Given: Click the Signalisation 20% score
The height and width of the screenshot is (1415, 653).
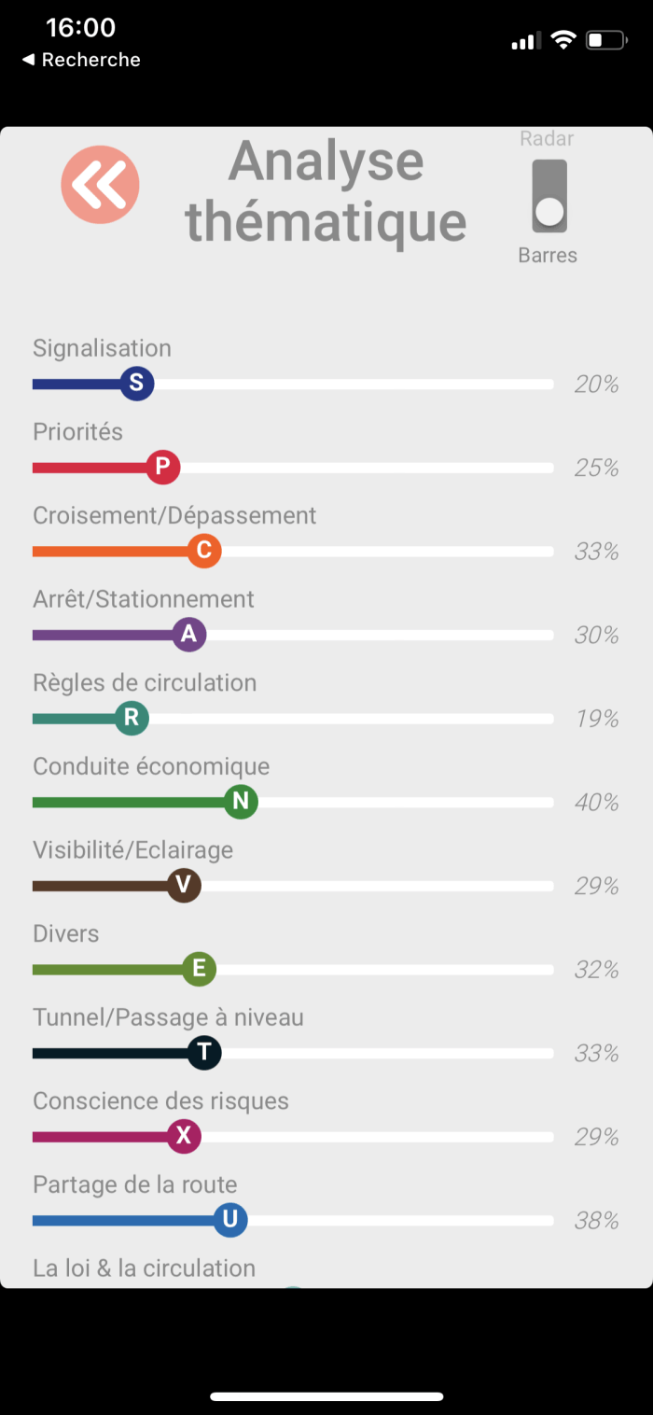Looking at the screenshot, I should 596,384.
